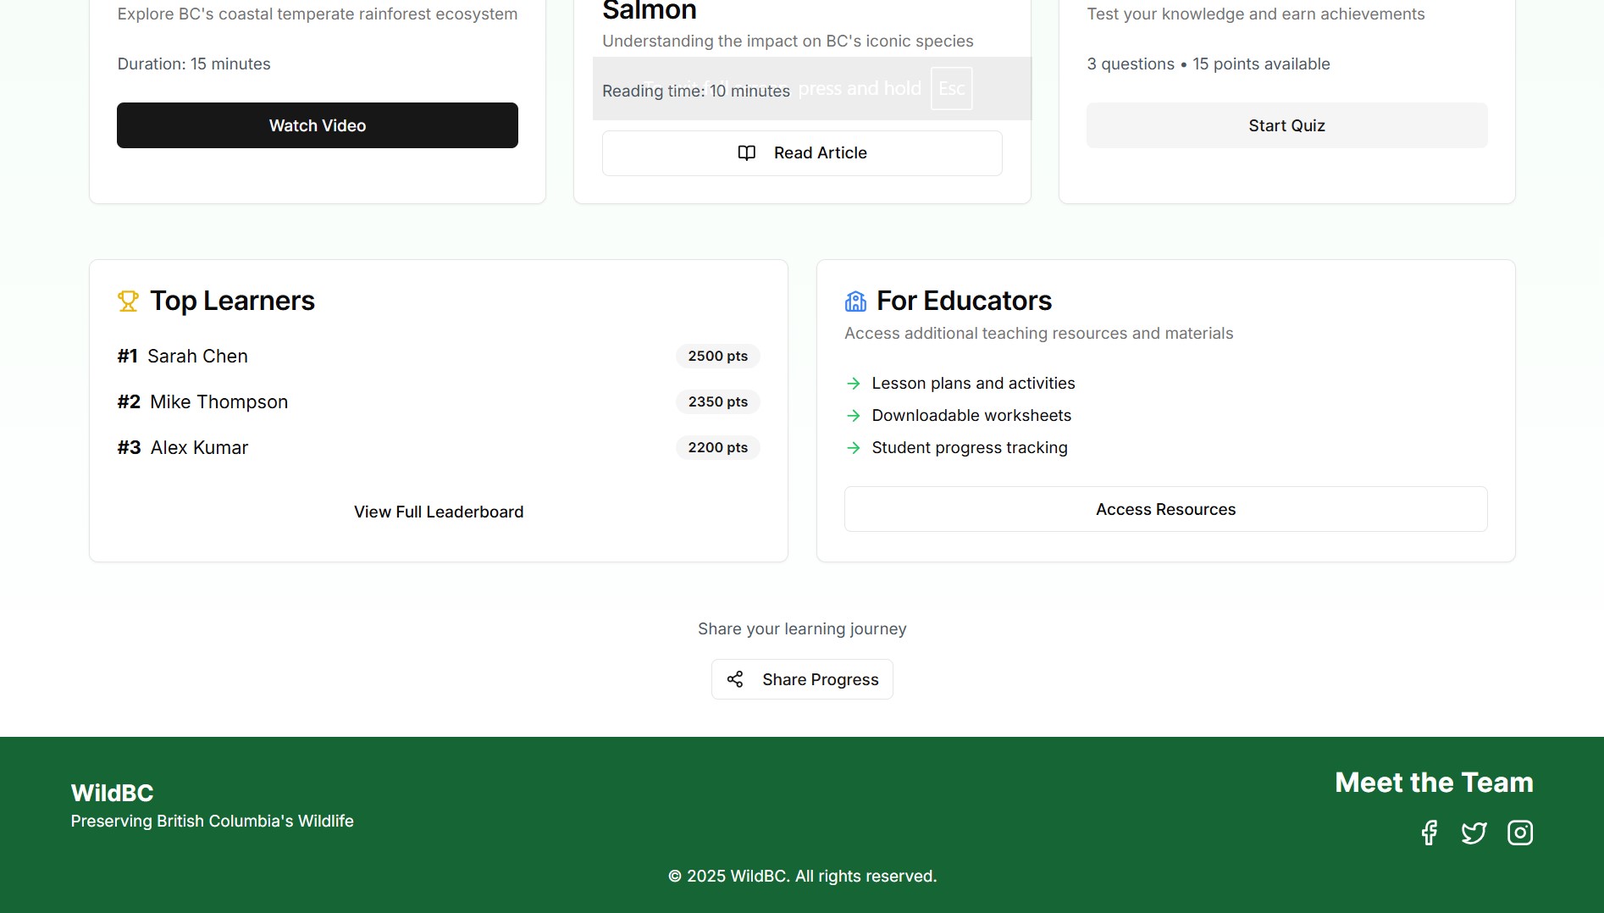Click the Esc key badge overlay
Image resolution: width=1604 pixels, height=913 pixels.
pos(951,88)
